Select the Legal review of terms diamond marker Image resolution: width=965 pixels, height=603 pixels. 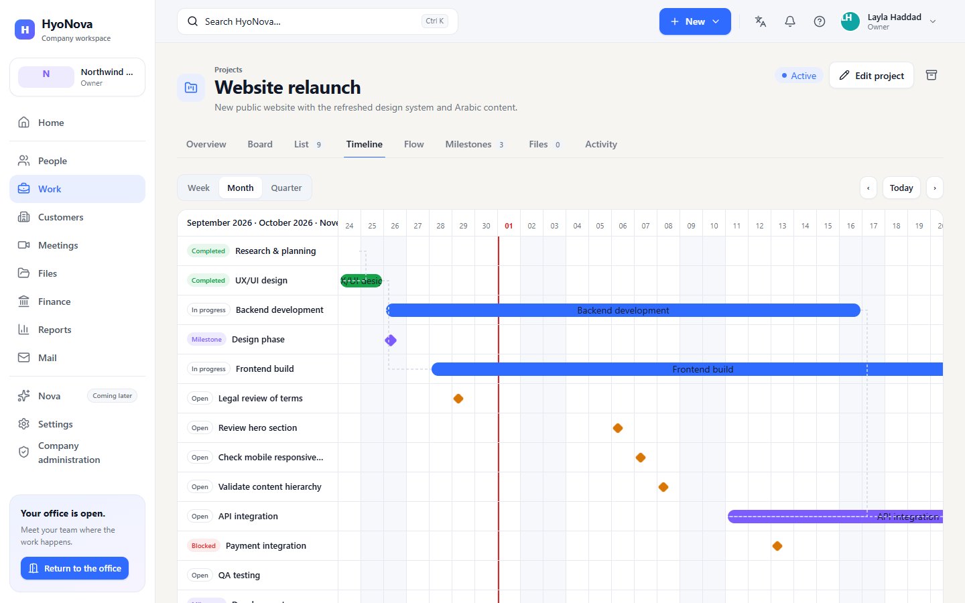click(458, 399)
